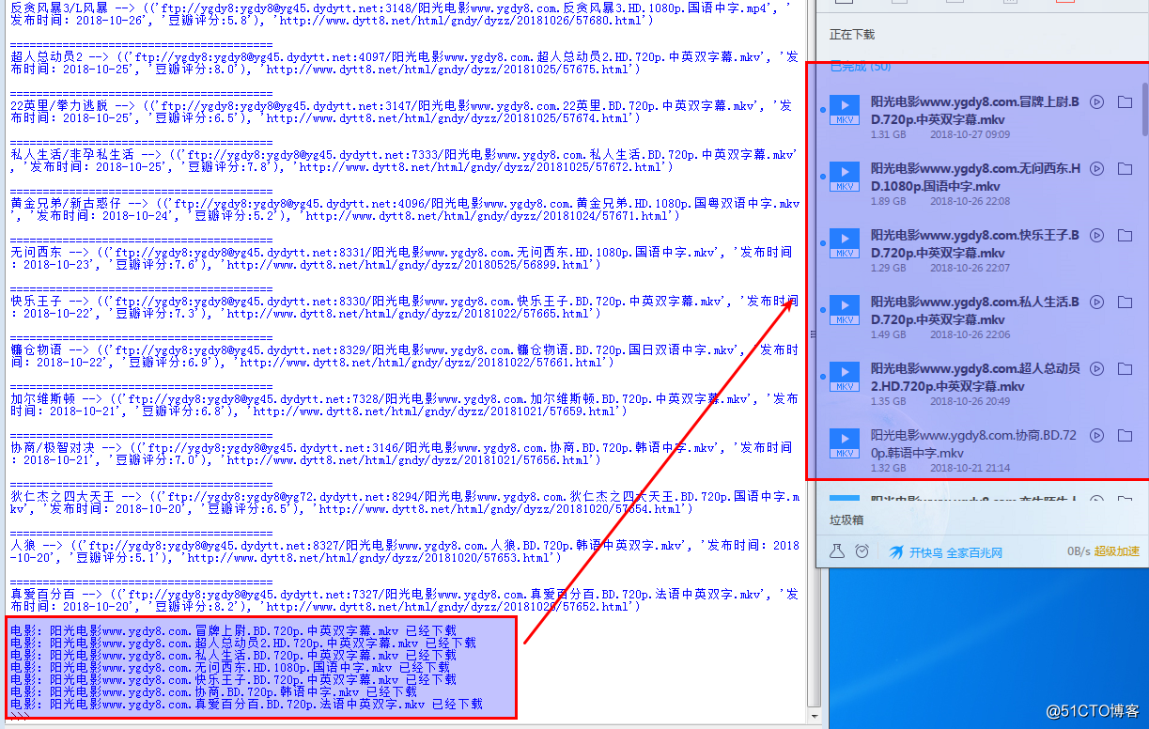Click 私人生活/非孕私生活 result line

404,161
